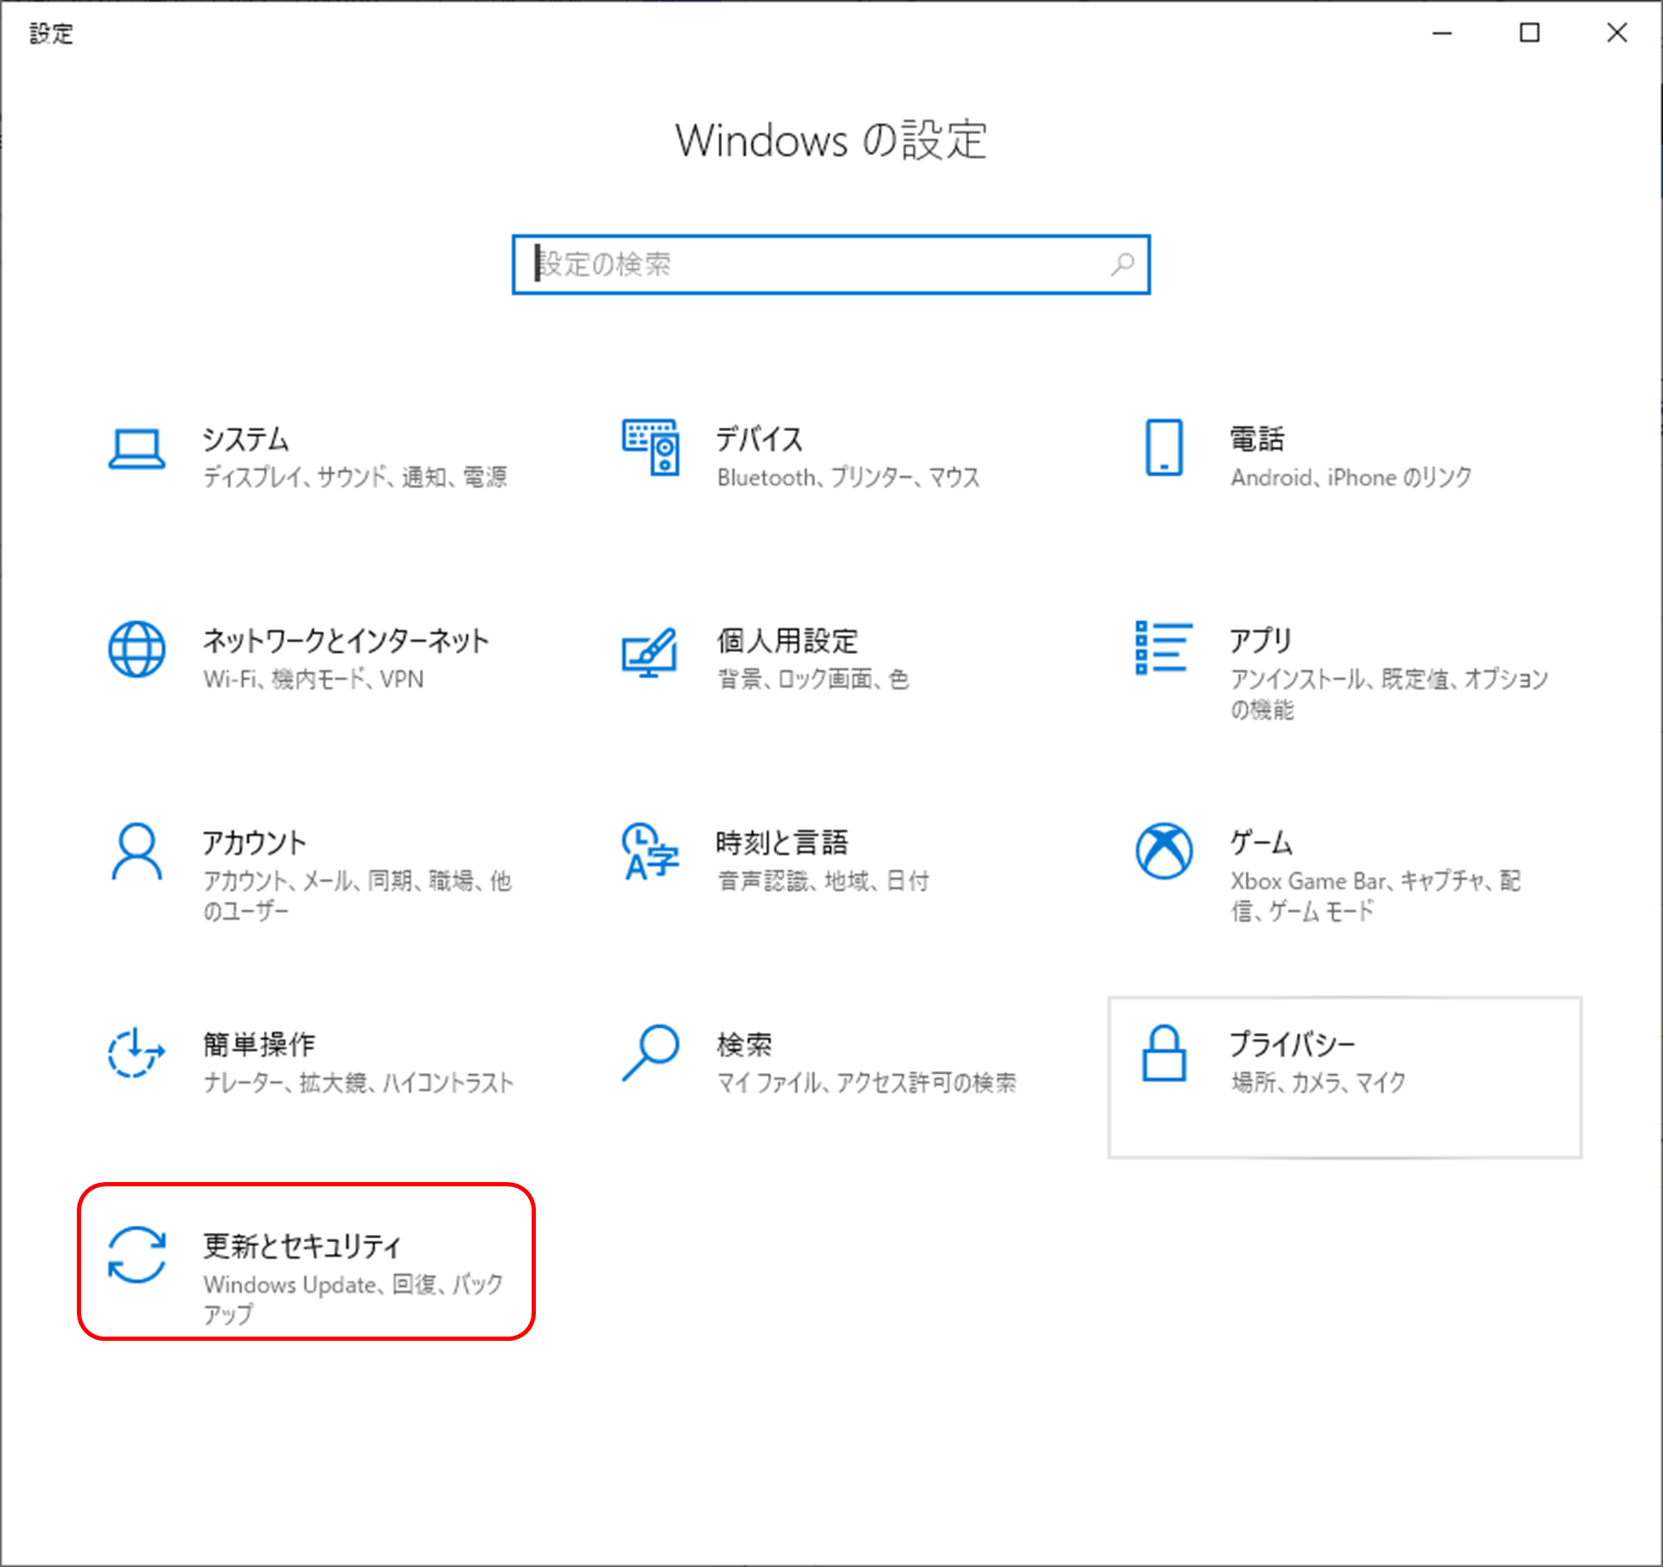Click the text 音声認識、地域、日付
Image resolution: width=1663 pixels, height=1567 pixels.
tap(823, 881)
